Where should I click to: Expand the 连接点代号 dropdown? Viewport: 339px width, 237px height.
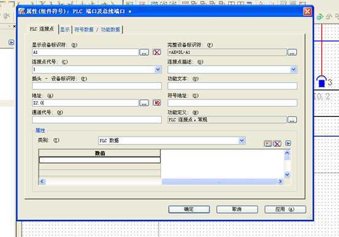(158, 69)
